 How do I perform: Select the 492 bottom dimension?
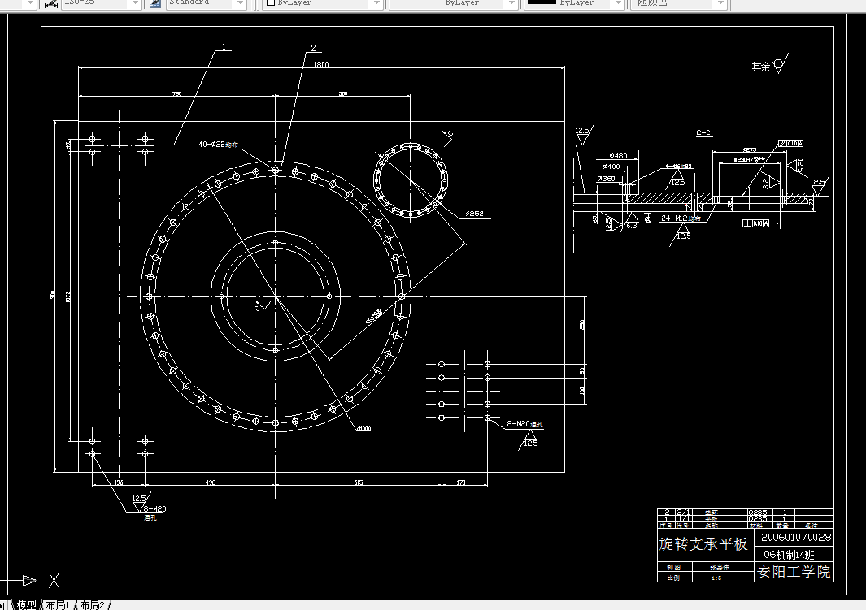click(211, 482)
